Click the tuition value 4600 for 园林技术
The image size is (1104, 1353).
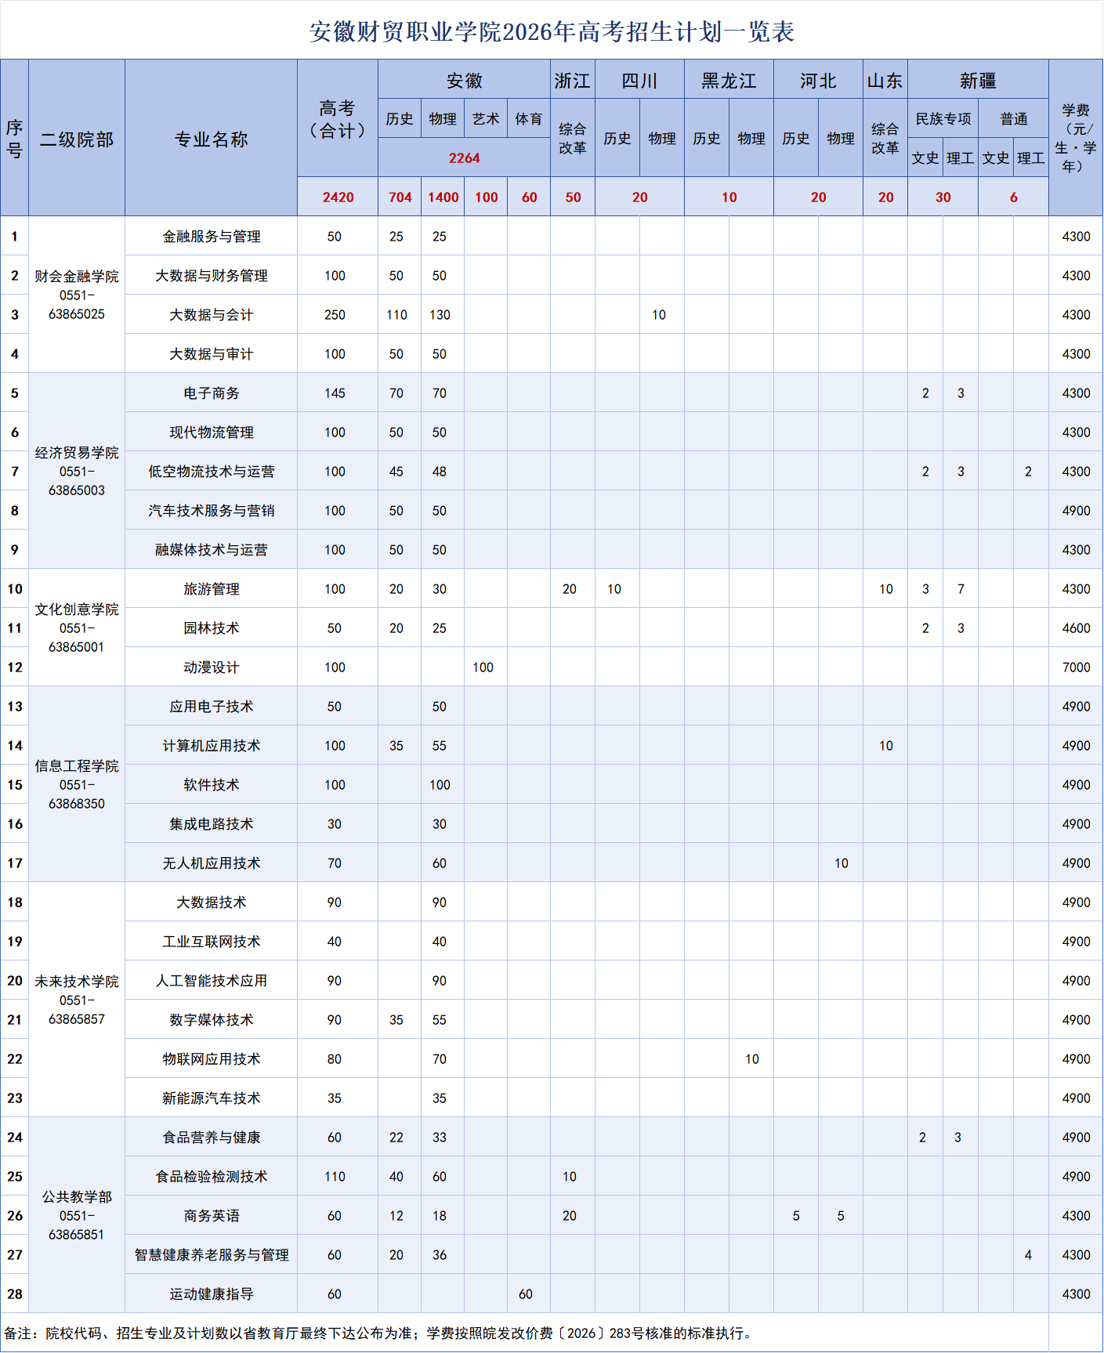point(1076,628)
